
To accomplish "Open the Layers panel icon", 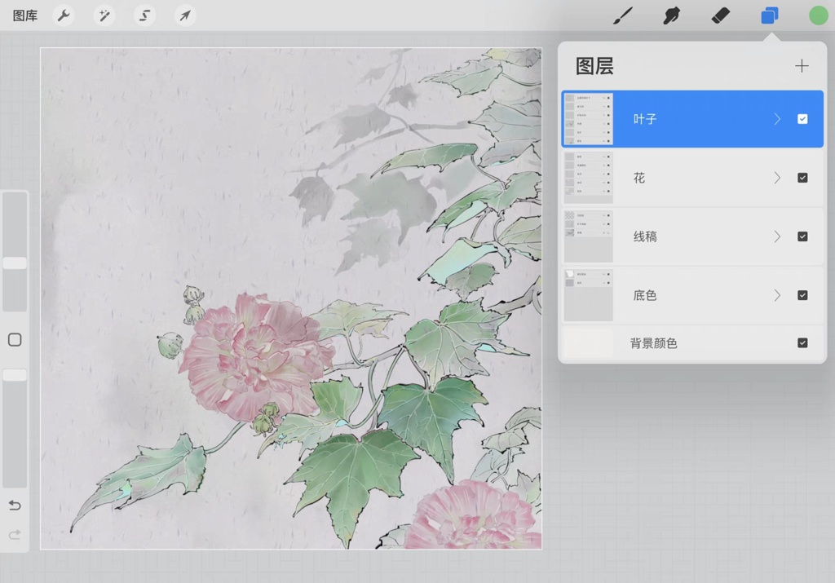I will pyautogui.click(x=768, y=15).
